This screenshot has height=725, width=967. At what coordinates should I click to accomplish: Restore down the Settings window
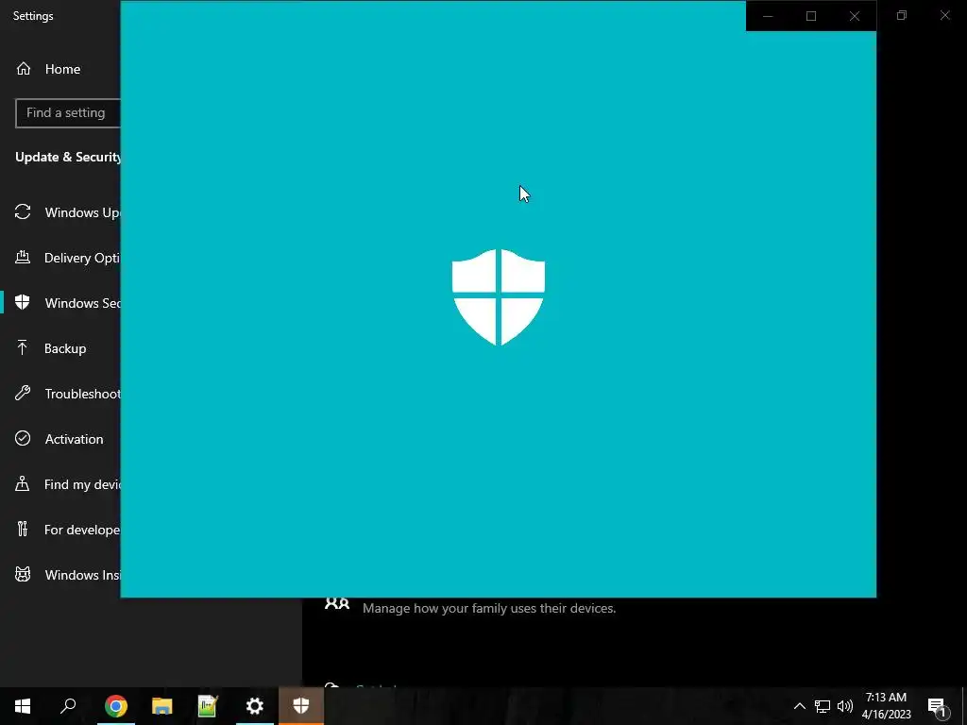(x=902, y=15)
